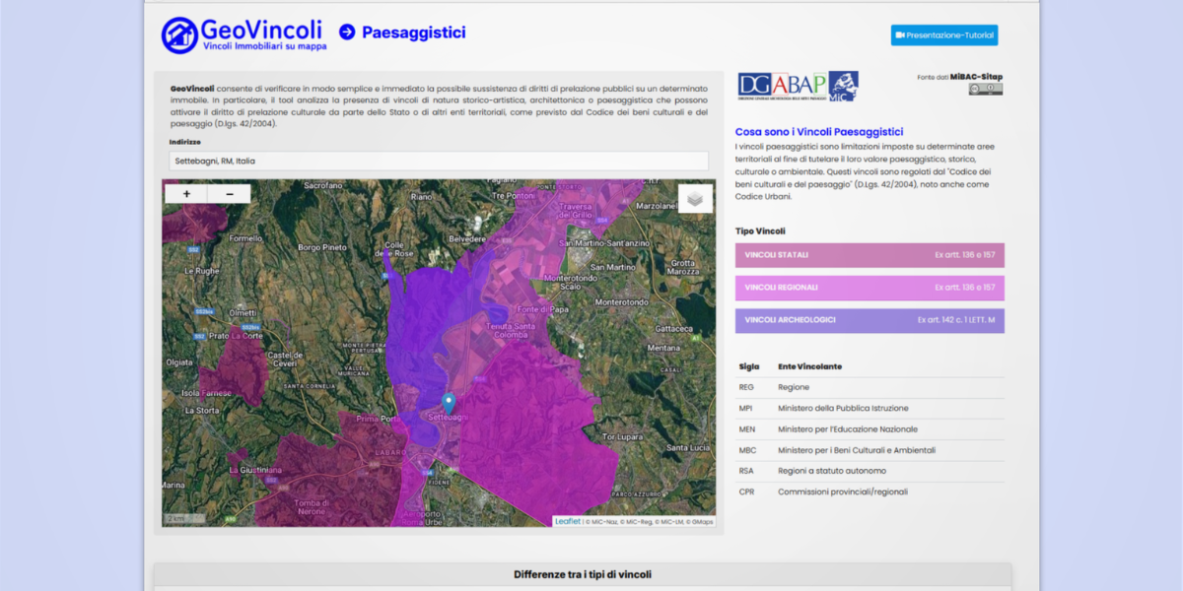Click the Formello label on the map
1183x591 pixels.
coord(245,238)
